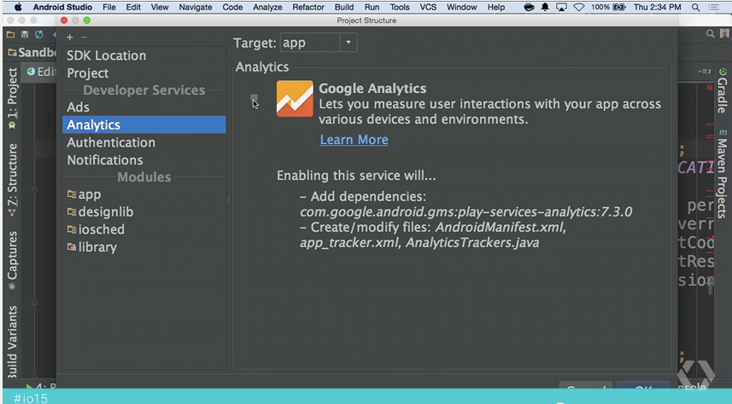The height and width of the screenshot is (404, 732).
Task: Open the Captures tool window
Action: click(13, 260)
